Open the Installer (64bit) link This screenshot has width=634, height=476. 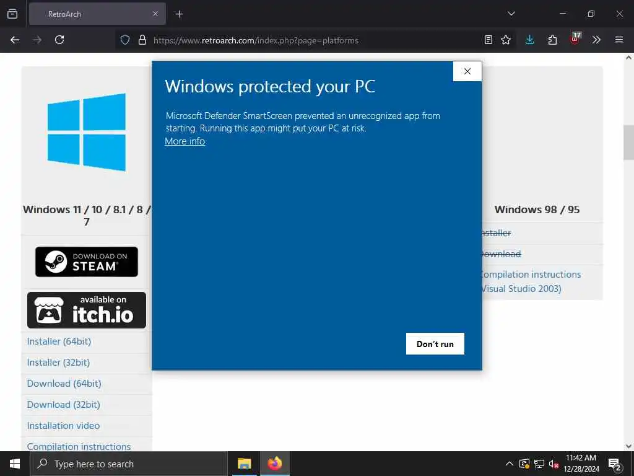pyautogui.click(x=59, y=342)
